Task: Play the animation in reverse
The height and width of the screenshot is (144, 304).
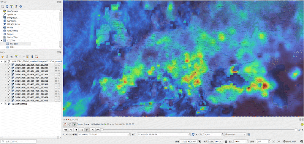Action: tap(76, 130)
